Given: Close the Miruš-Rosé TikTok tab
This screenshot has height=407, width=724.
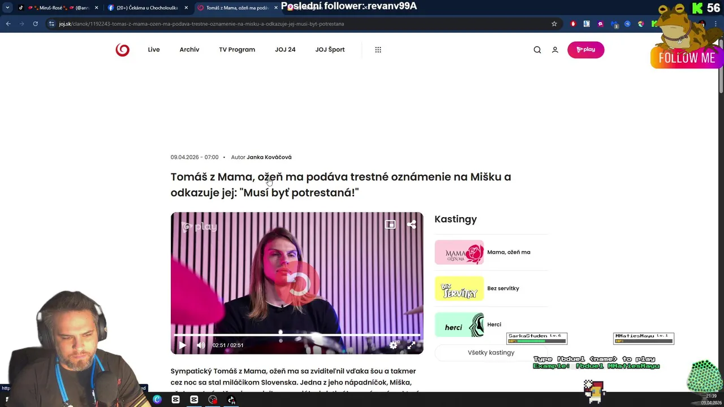Looking at the screenshot, I should click(97, 8).
